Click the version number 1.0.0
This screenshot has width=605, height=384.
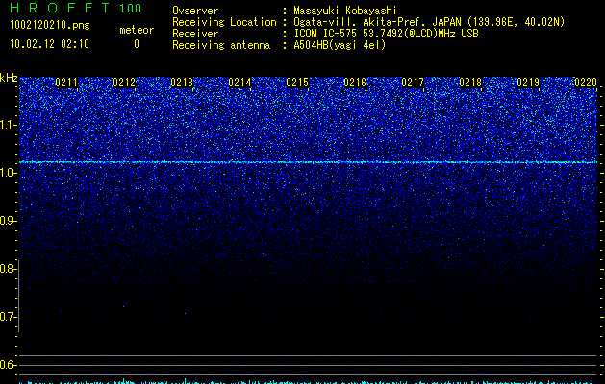click(x=131, y=9)
